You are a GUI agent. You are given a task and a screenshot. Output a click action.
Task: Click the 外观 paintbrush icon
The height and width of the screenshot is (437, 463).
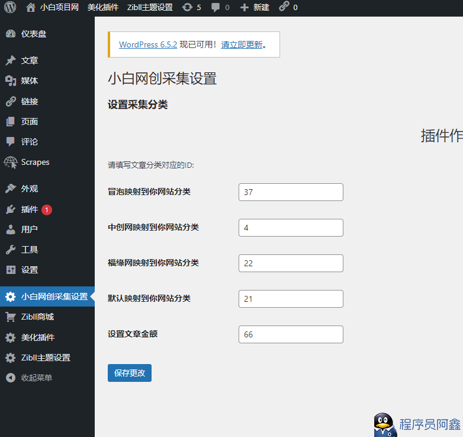coord(11,189)
